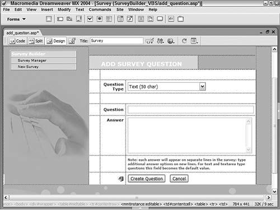Open the Edit menu
The image size is (280, 210).
coord(18,10)
